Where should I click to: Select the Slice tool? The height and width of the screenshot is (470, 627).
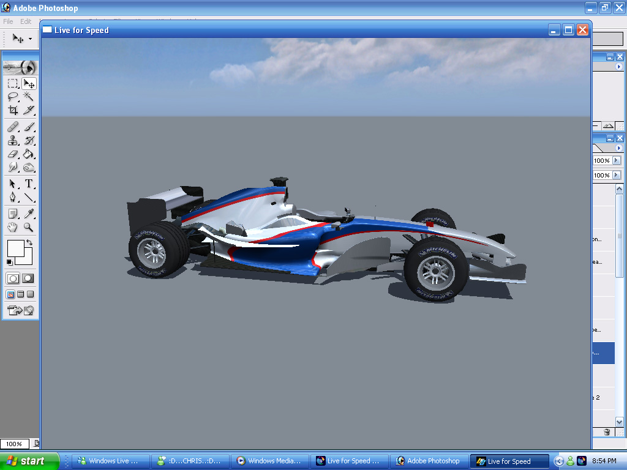(29, 110)
